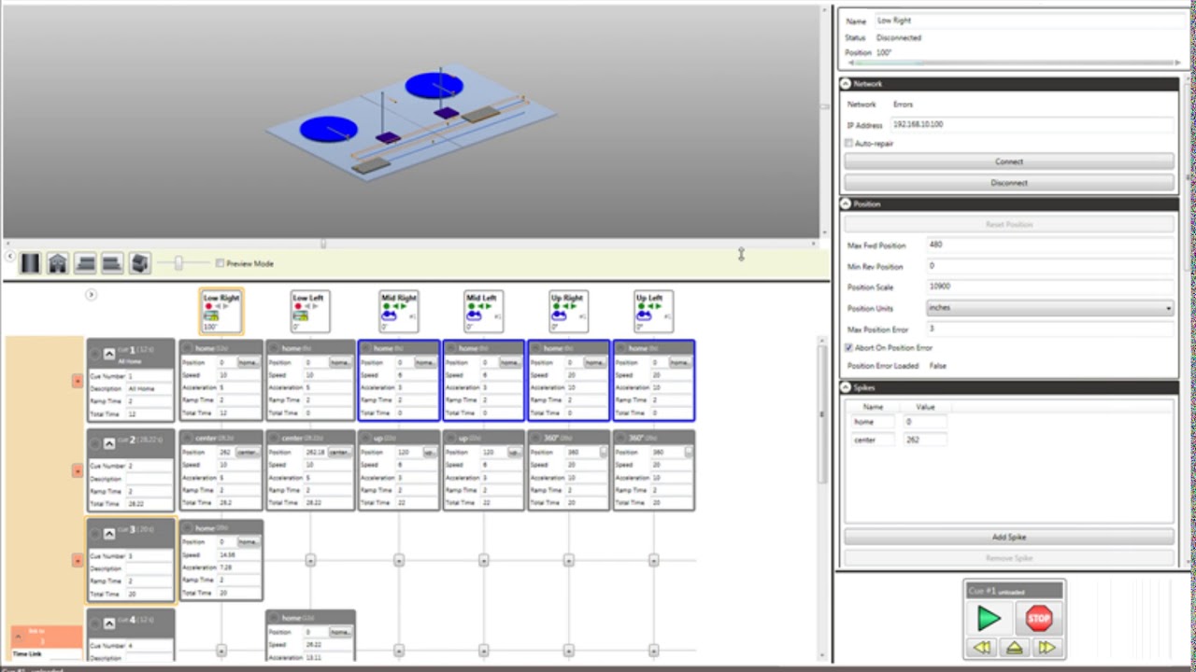Enable the Preview Mode checkbox

pos(220,263)
